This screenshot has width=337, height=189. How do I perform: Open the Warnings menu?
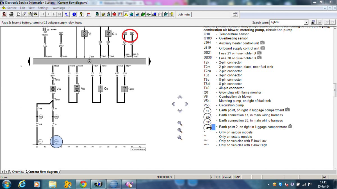pos(59,8)
